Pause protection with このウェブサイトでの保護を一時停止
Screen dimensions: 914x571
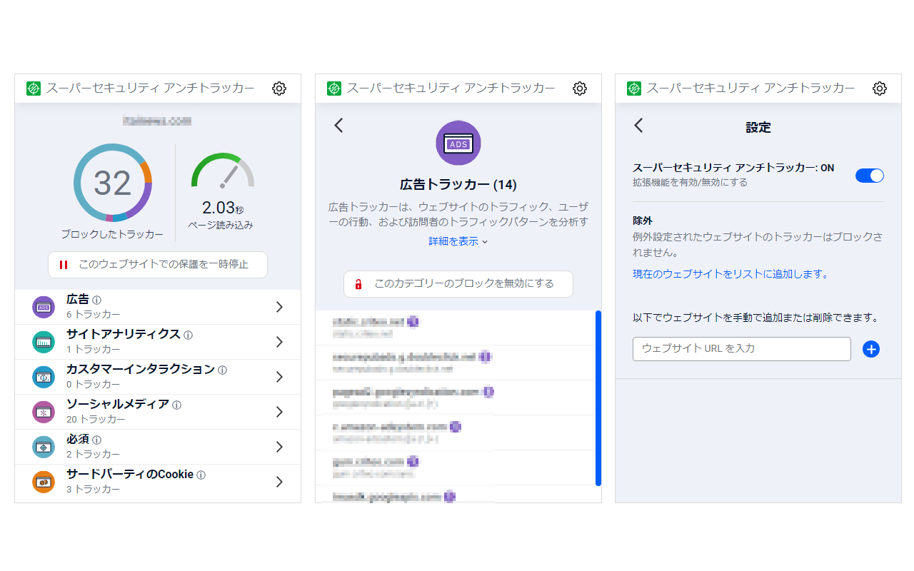(158, 264)
